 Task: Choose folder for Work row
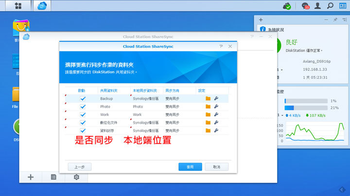coord(208,114)
